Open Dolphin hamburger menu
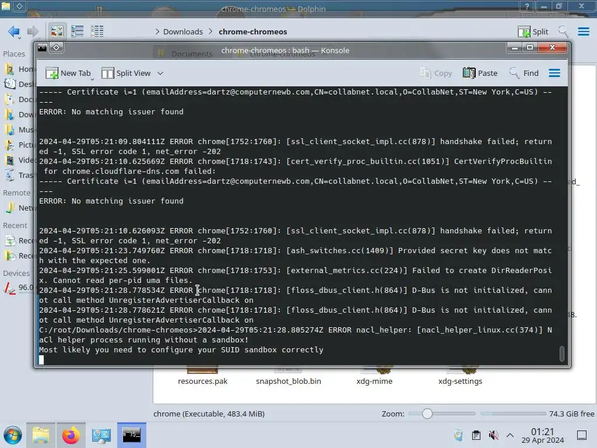Viewport: 597px width, 448px height. [x=584, y=32]
